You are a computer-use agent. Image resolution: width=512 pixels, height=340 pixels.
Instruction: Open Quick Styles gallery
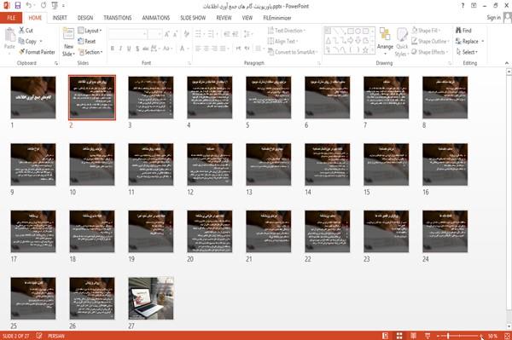pyautogui.click(x=402, y=42)
